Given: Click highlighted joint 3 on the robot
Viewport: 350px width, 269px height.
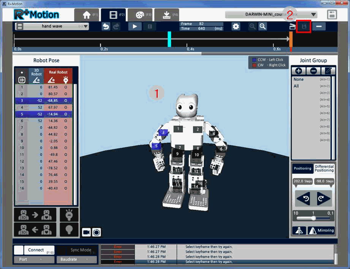Looking at the screenshot, I should click(x=163, y=132).
